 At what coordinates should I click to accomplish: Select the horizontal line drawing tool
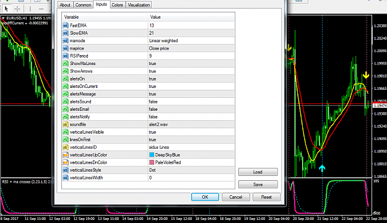[x=41, y=9]
